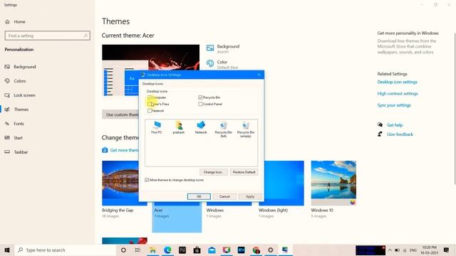Select the This PC icon in preview
Viewport: 456px width, 256px height.
[157, 127]
